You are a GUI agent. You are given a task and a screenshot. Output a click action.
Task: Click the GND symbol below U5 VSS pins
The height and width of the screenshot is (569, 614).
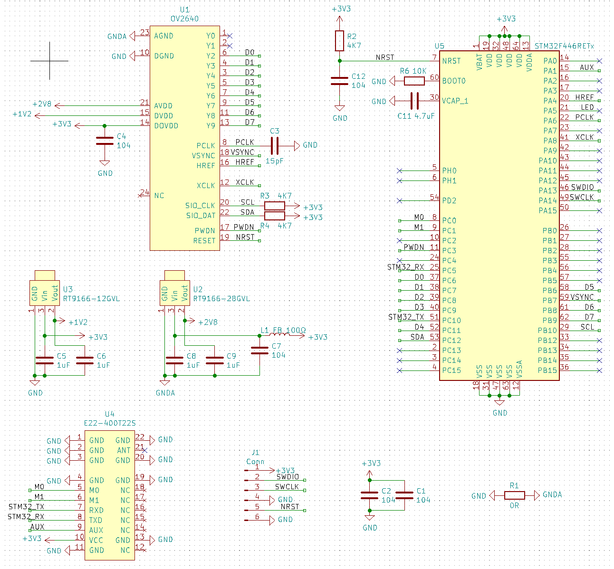point(499,408)
